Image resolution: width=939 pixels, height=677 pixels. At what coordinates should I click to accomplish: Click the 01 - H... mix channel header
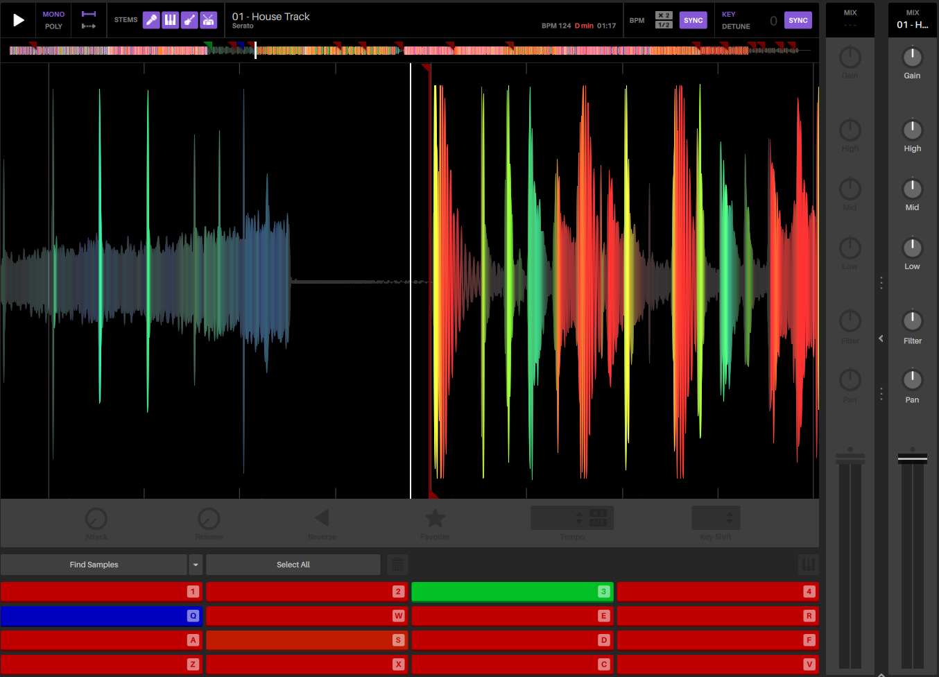pyautogui.click(x=912, y=19)
